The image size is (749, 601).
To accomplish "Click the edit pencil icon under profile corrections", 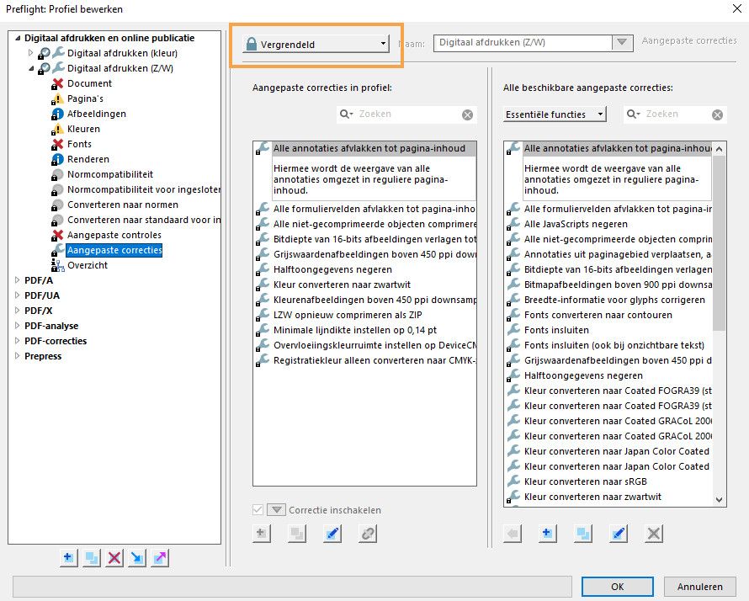I will [x=332, y=533].
